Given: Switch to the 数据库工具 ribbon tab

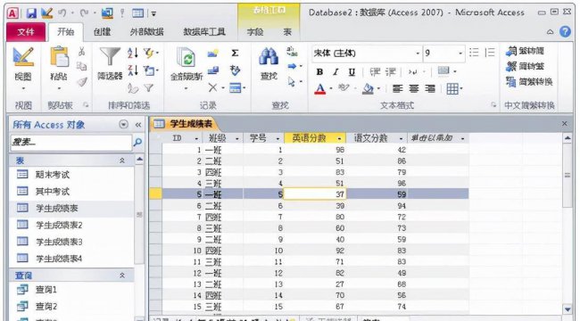Looking at the screenshot, I should [x=204, y=32].
